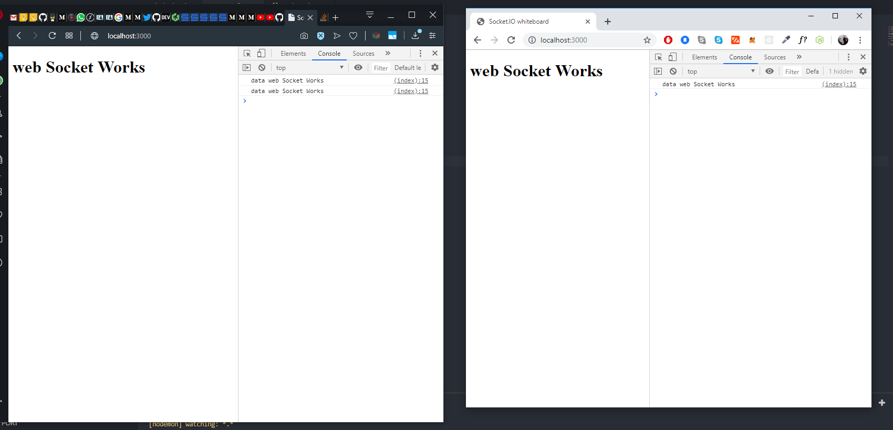Toggle live expression eye in left console
This screenshot has width=893, height=430.
coord(358,68)
